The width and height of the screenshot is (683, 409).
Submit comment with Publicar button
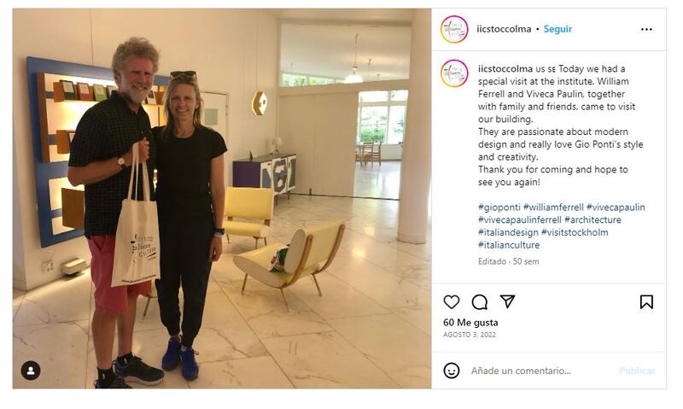637,371
